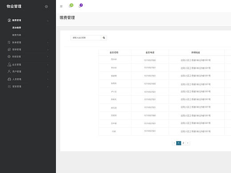Expand the 系统设置 chevron

coord(48,56)
